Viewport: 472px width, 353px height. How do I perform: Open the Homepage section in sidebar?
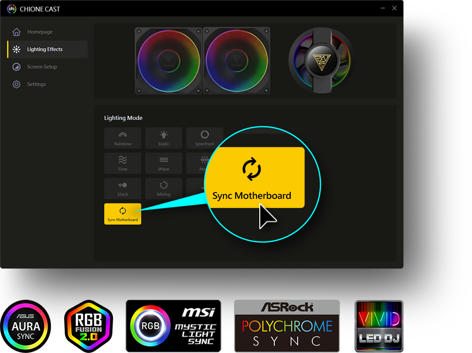40,32
